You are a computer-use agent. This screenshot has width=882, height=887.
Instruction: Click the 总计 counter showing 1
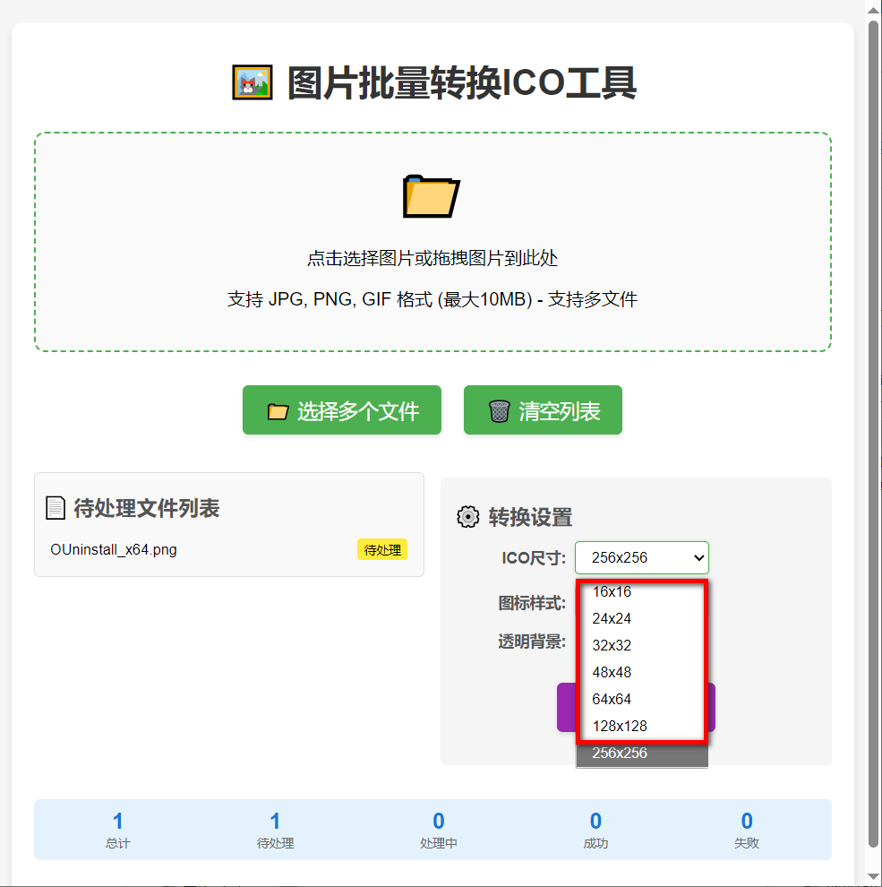tap(117, 830)
